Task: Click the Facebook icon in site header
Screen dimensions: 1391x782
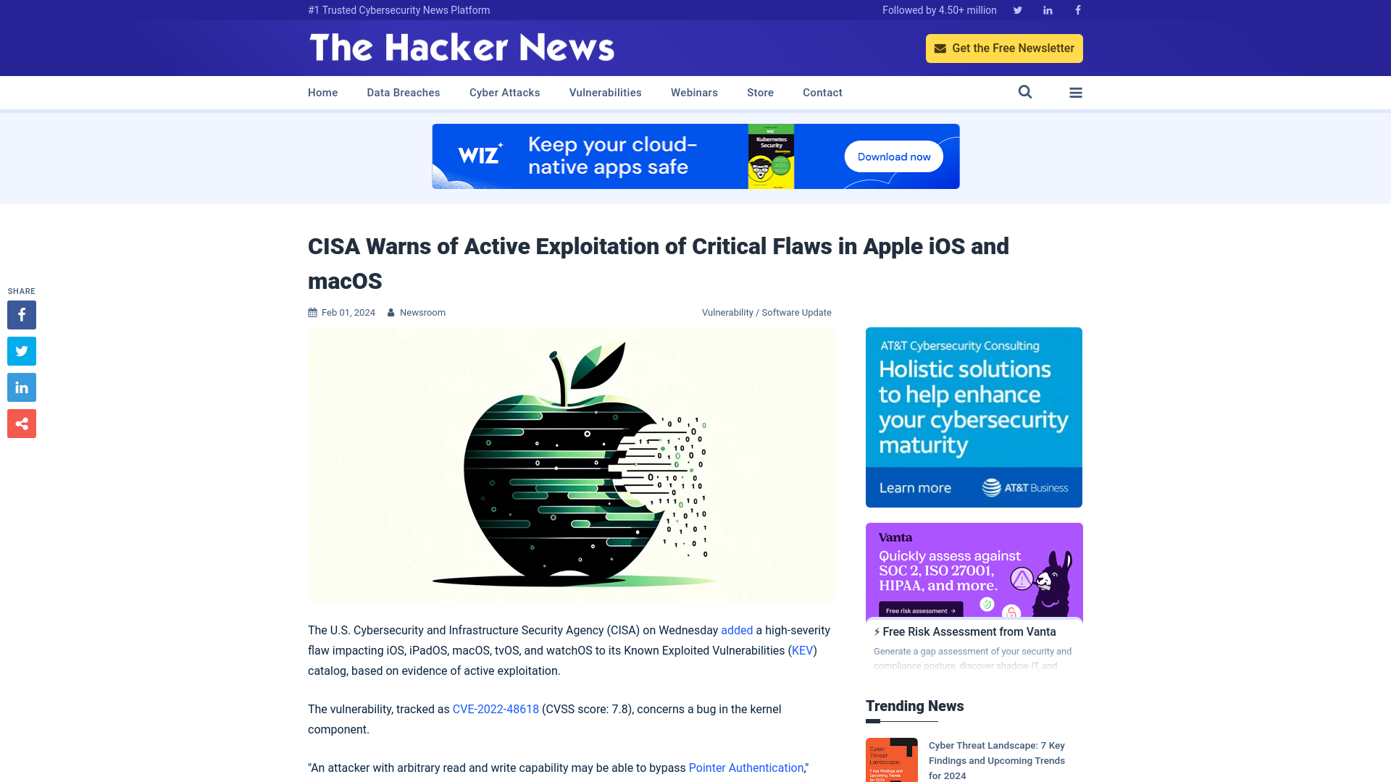Action: point(1077,9)
